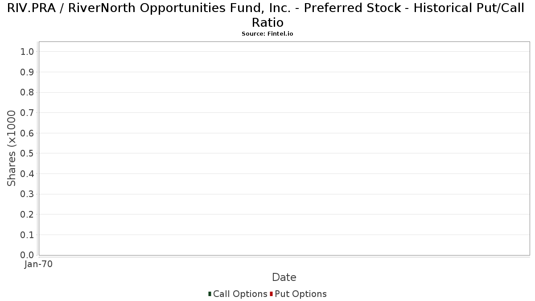Click the green Call Options legend swatch
Screen dimensions: 535x301
click(x=210, y=294)
